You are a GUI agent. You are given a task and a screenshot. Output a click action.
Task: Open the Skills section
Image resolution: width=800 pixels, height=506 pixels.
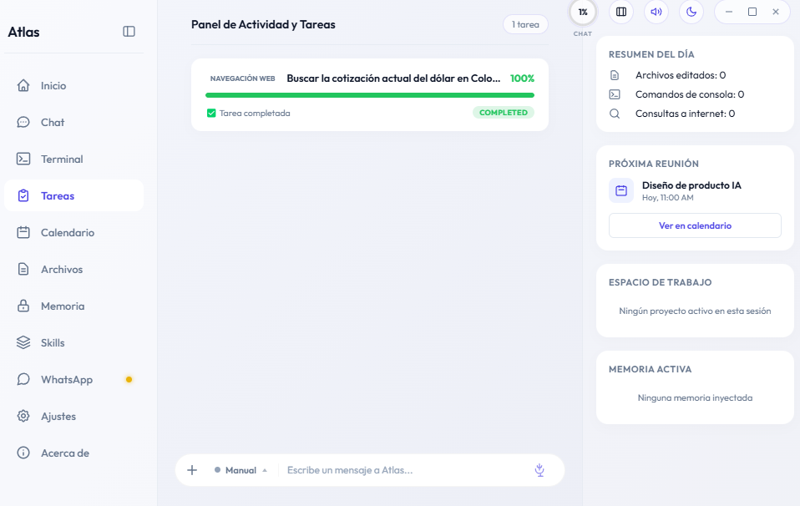coord(74,342)
